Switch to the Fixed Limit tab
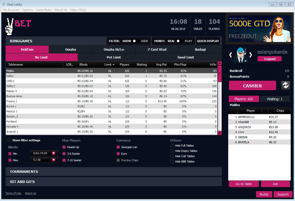This screenshot has height=201, width=295. [x=186, y=57]
